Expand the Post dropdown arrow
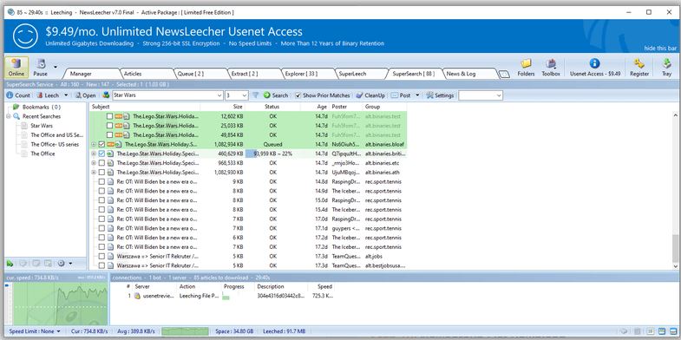Image resolution: width=681 pixels, height=340 pixels. click(x=417, y=95)
